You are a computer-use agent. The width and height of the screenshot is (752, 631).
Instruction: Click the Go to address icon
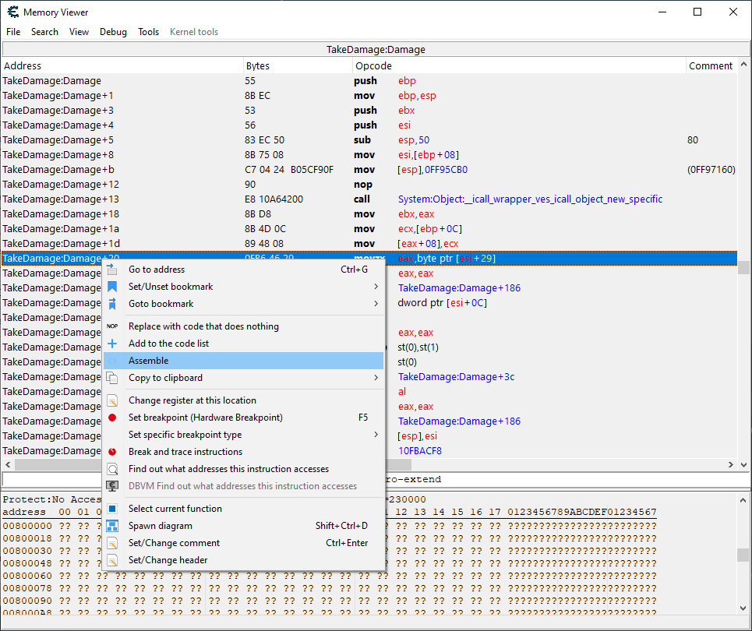point(112,270)
